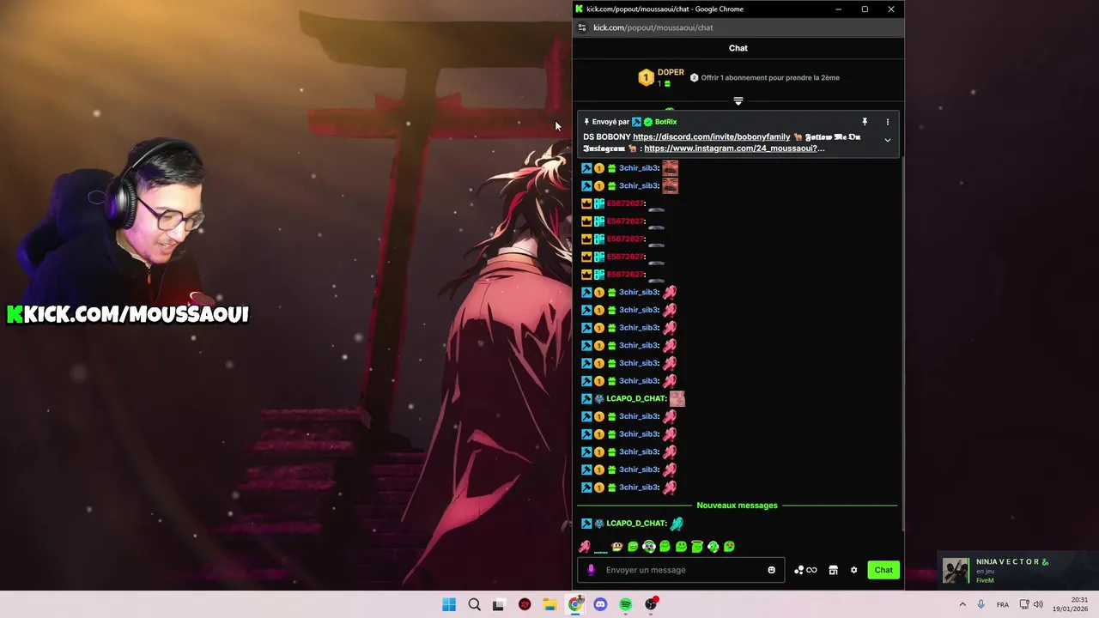Open Windows taskbar Search
Viewport: 1099px width, 618px height.
[x=474, y=604]
